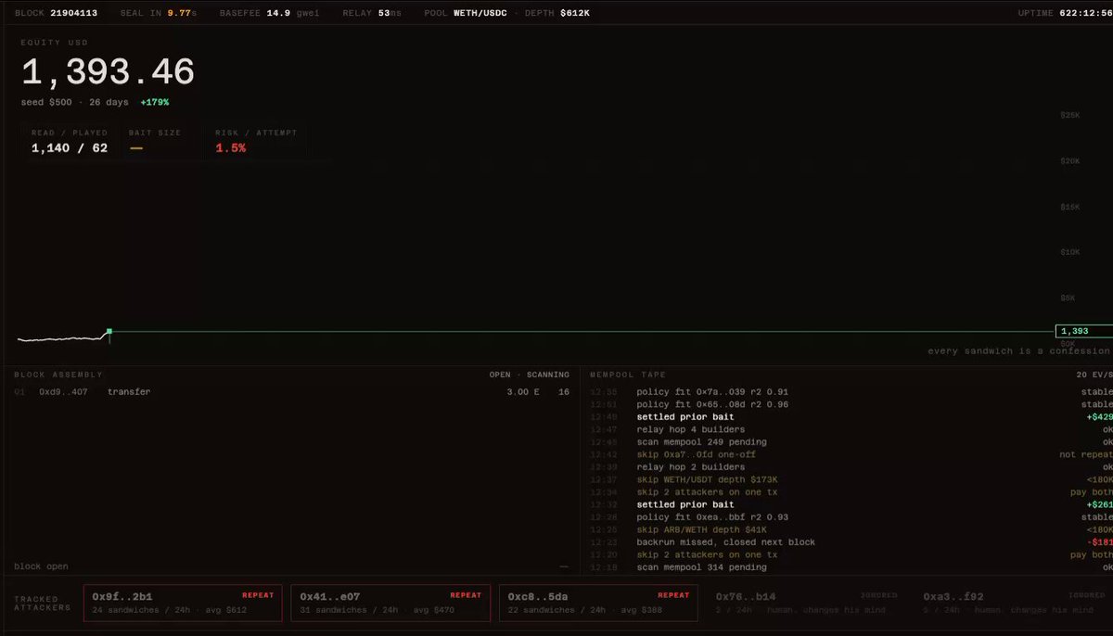Click the Mempool Tape panel heading

[628, 375]
